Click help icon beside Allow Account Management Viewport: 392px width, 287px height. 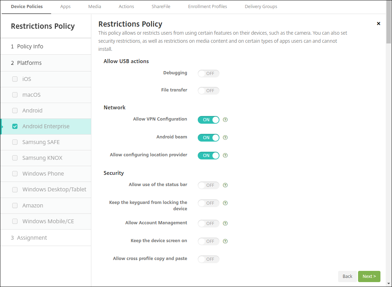225,223
